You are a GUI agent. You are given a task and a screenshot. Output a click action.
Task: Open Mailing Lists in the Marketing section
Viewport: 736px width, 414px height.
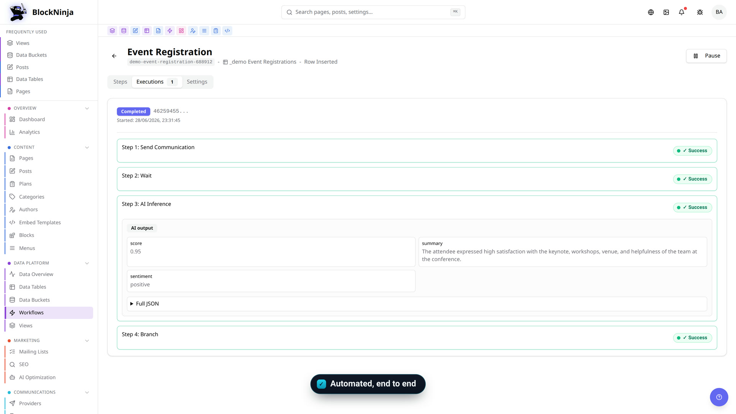pyautogui.click(x=49, y=352)
